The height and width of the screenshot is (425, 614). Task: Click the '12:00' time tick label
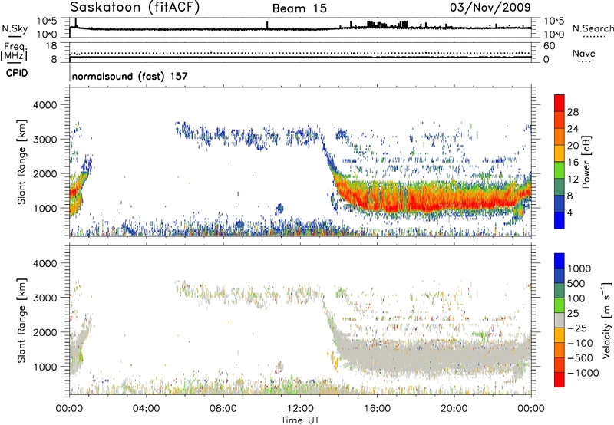click(300, 409)
